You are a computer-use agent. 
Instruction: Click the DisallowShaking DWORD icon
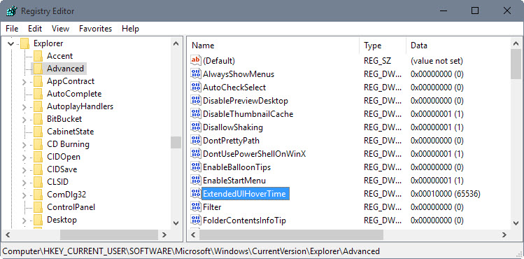[195, 127]
